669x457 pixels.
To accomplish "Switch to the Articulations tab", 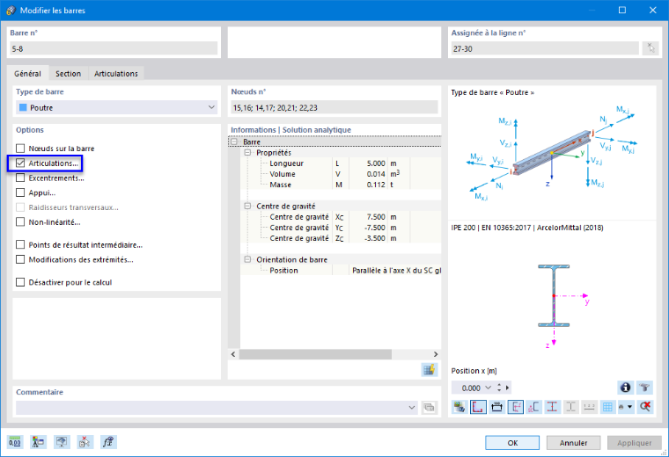I will tap(116, 73).
